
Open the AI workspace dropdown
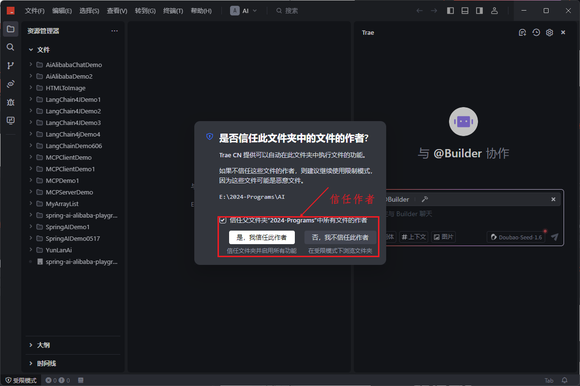tap(244, 11)
